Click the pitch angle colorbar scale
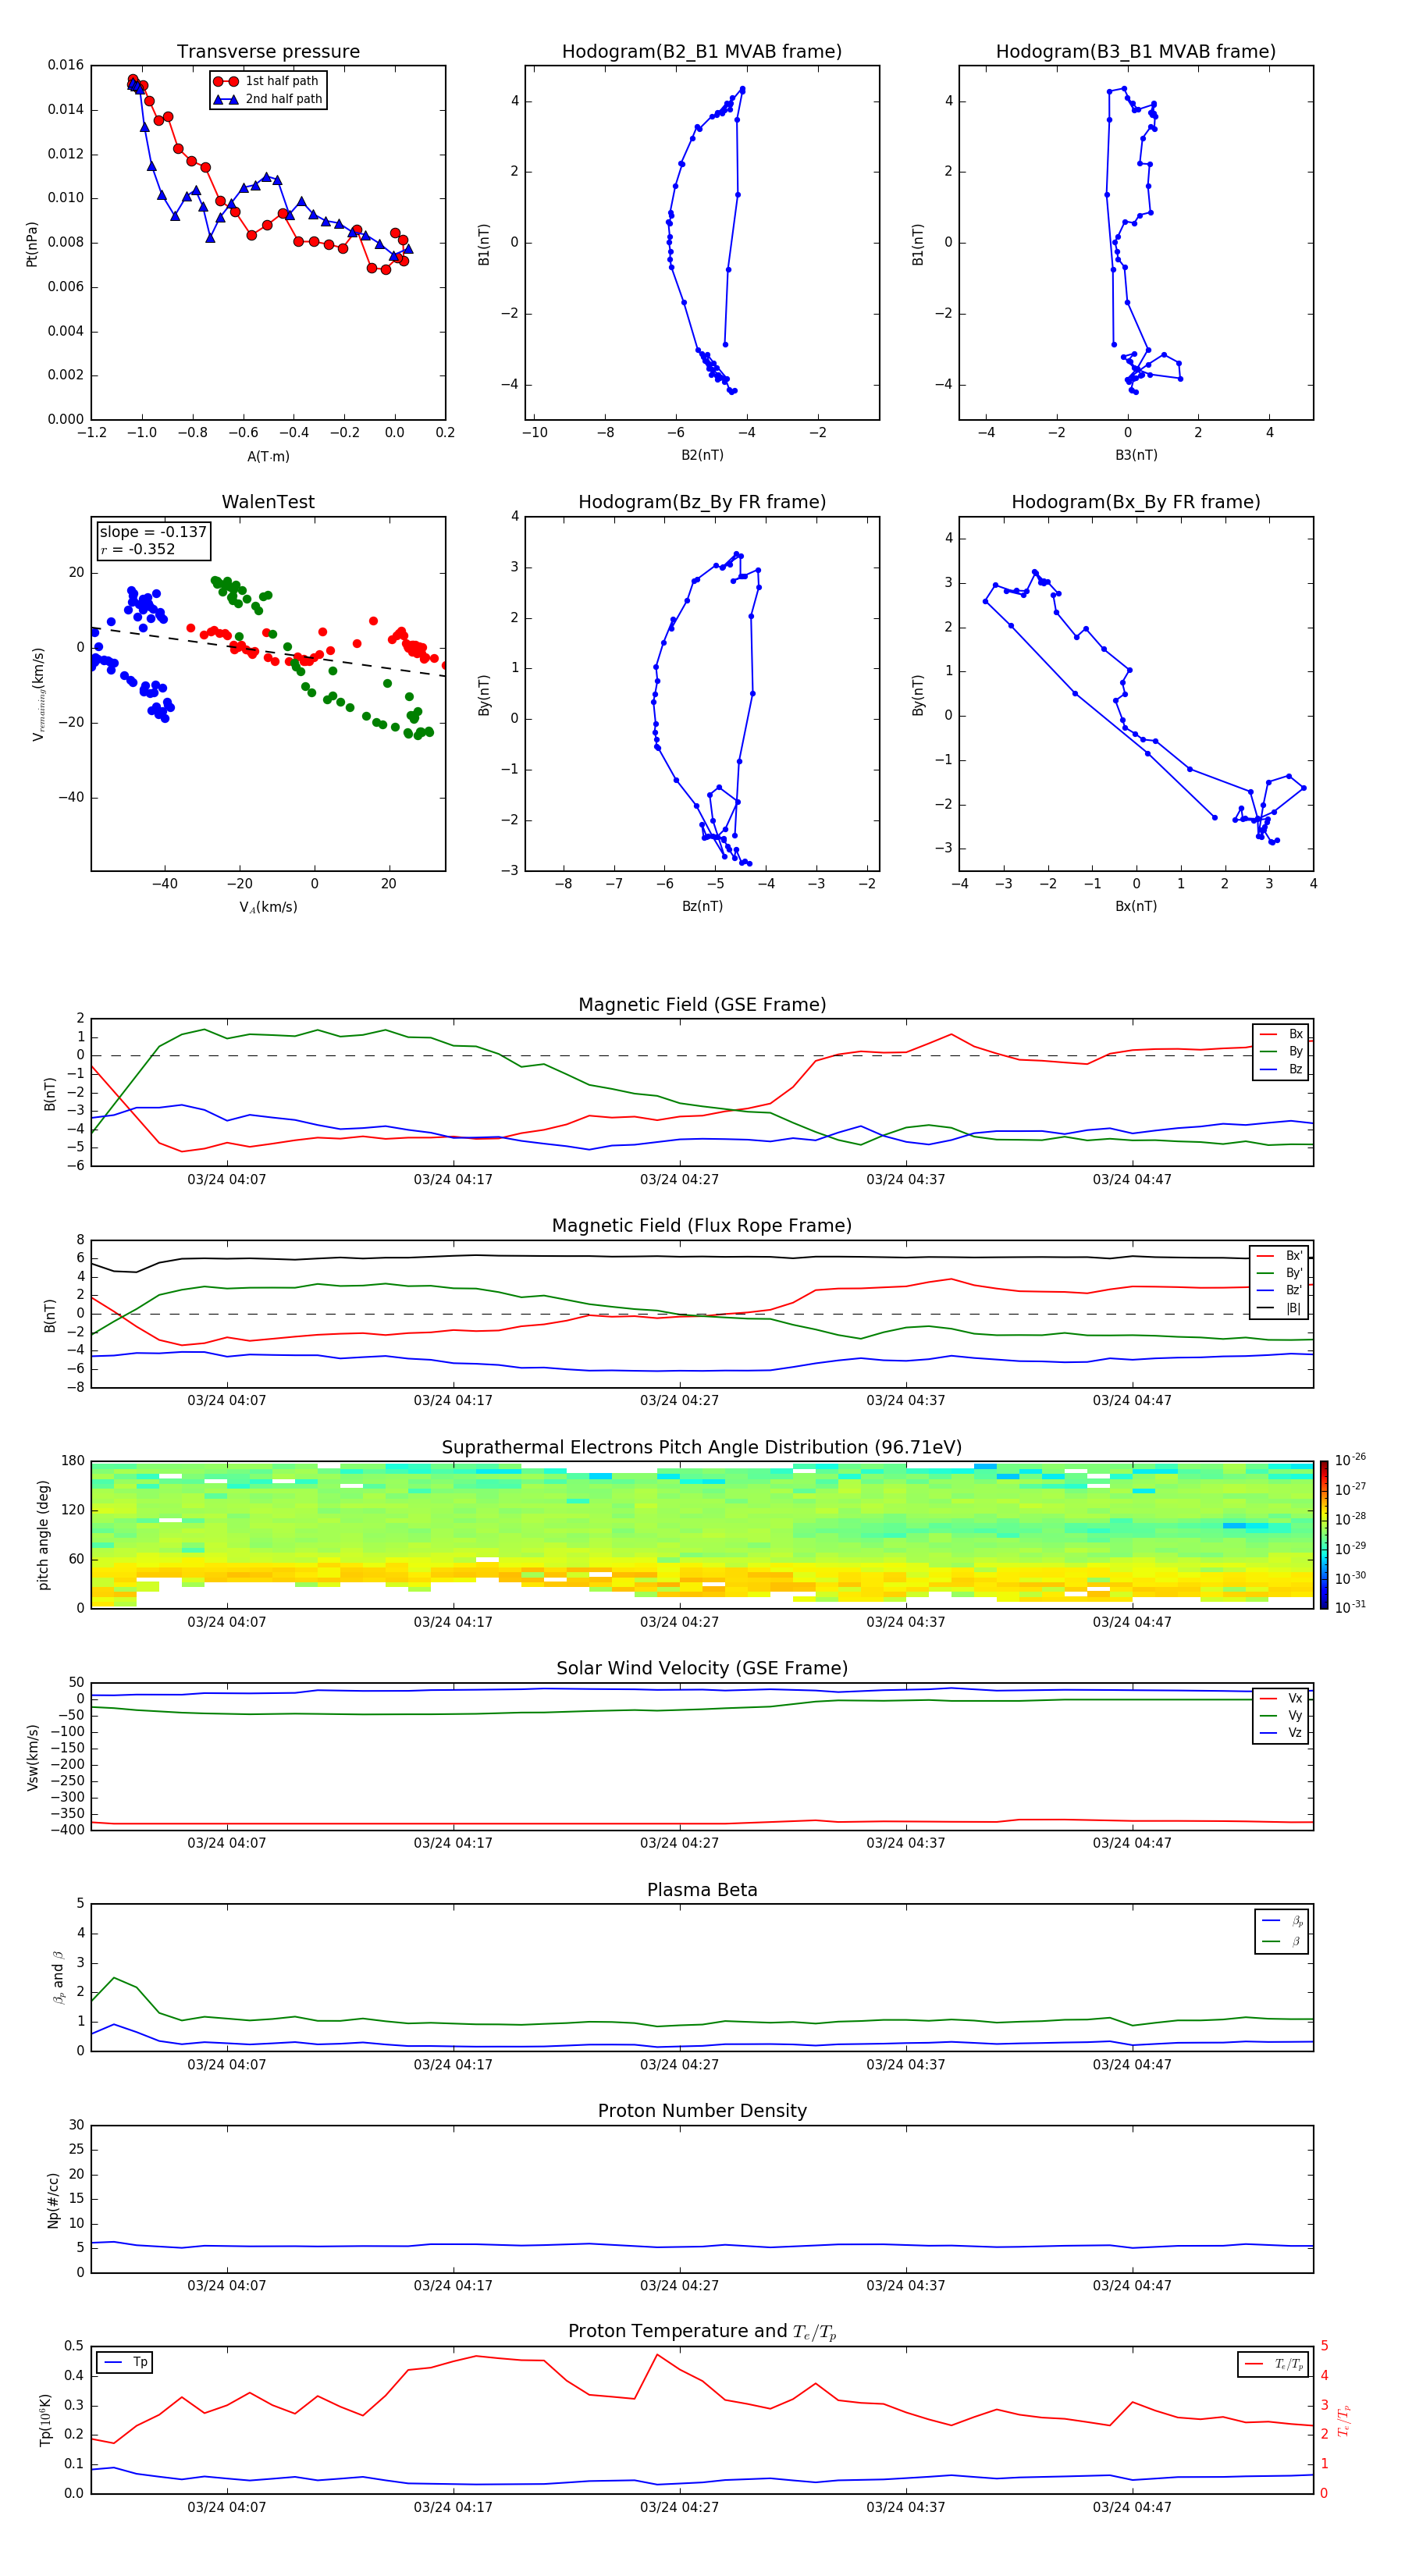 click(x=1323, y=1535)
